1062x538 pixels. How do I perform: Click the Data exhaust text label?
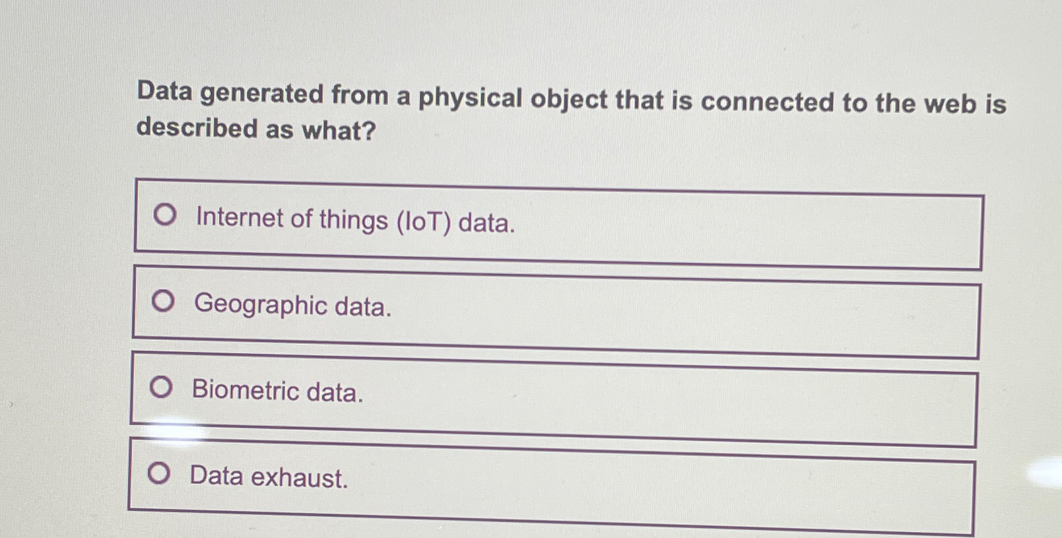point(268,478)
